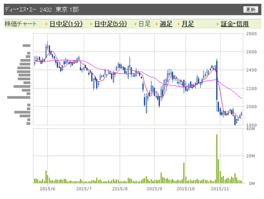Click the orange arrow before 日中足(1分)
The image size is (264, 199).
tap(47, 24)
